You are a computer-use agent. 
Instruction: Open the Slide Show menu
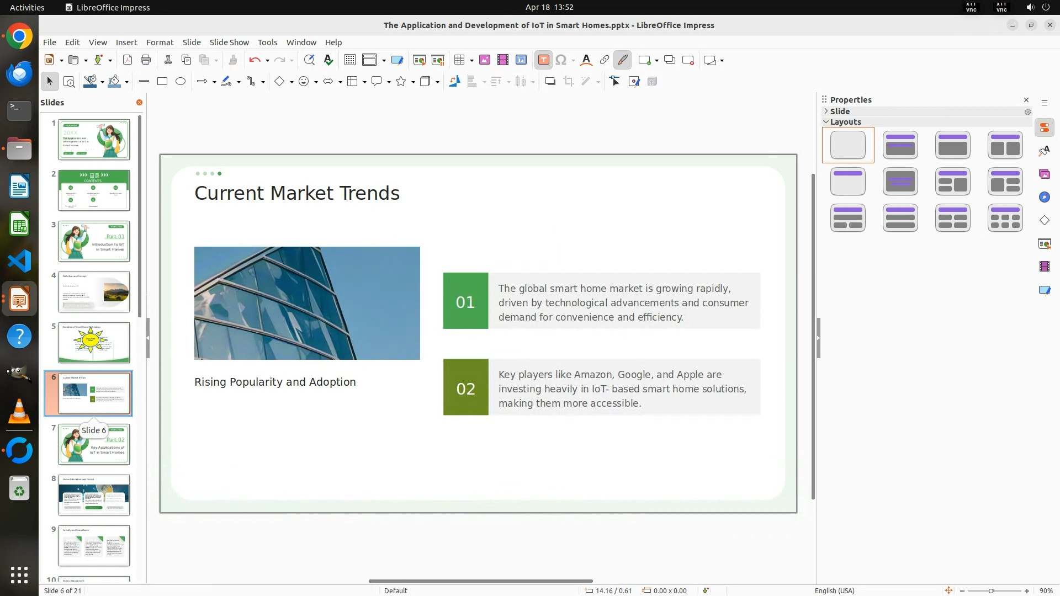click(229, 42)
